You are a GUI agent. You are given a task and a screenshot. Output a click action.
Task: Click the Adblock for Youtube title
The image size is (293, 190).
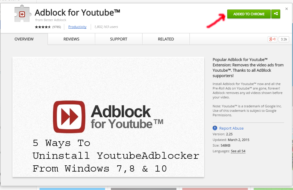coord(77,13)
